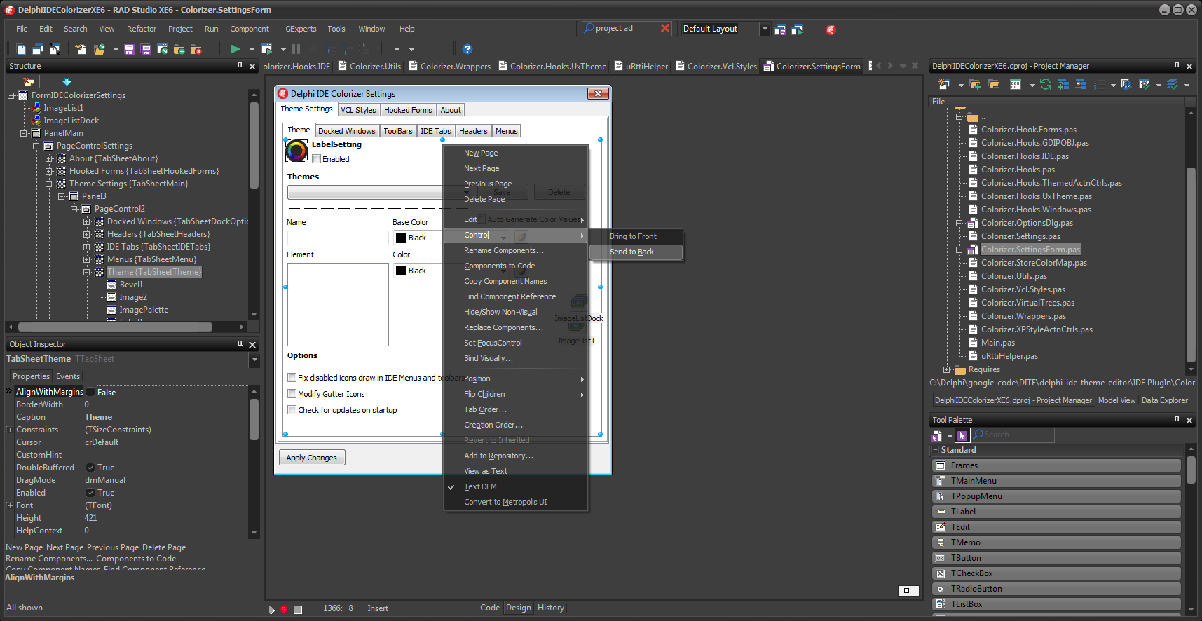
Task: Click the Base Color black swatch
Action: [401, 238]
